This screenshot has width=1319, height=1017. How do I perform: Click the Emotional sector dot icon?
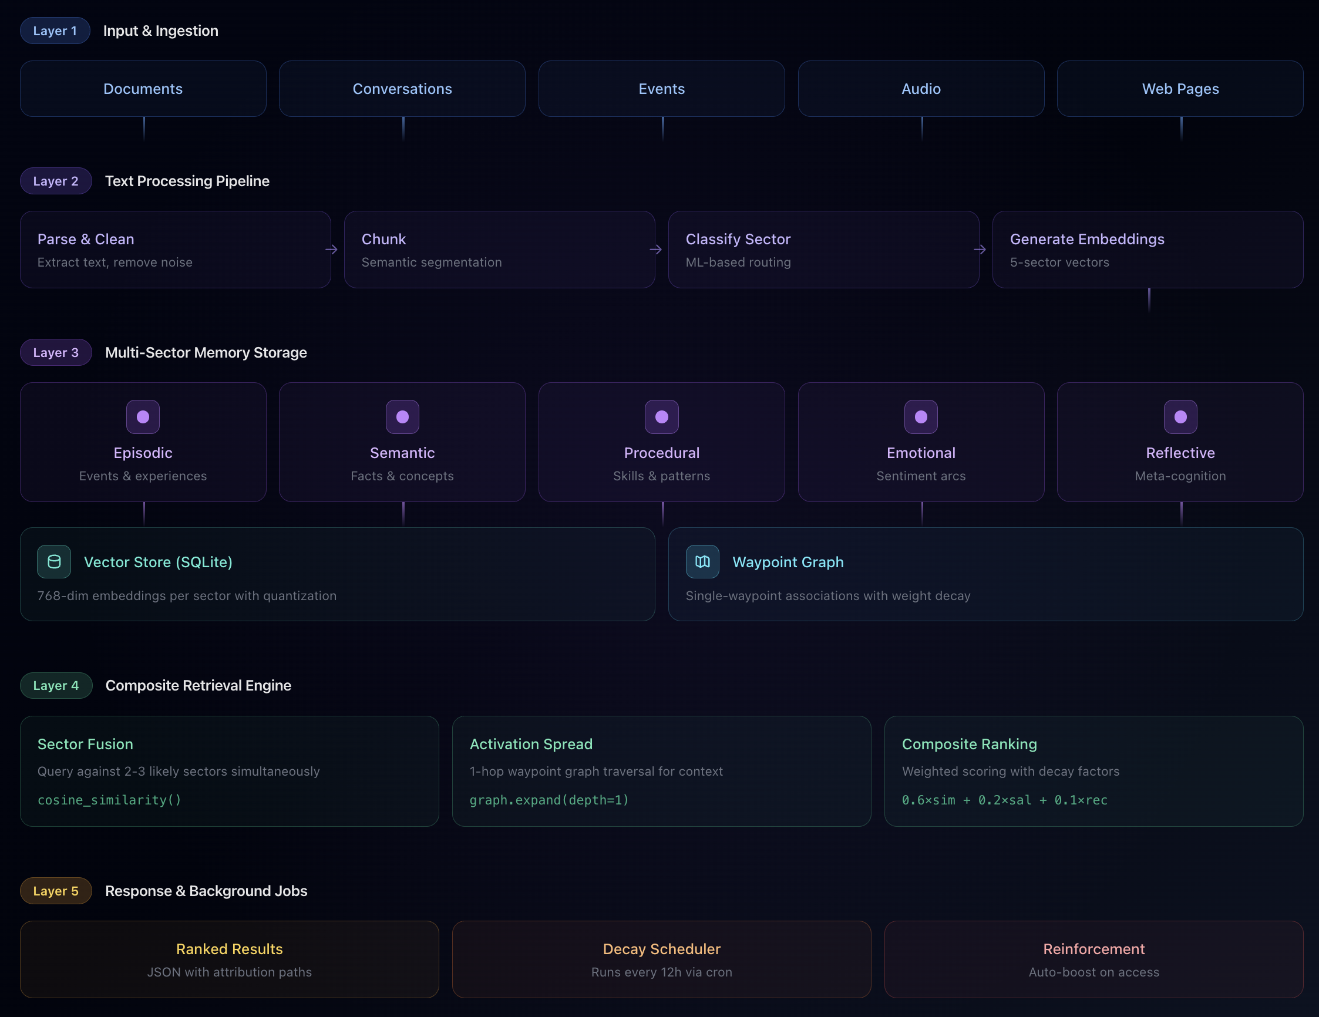921,417
